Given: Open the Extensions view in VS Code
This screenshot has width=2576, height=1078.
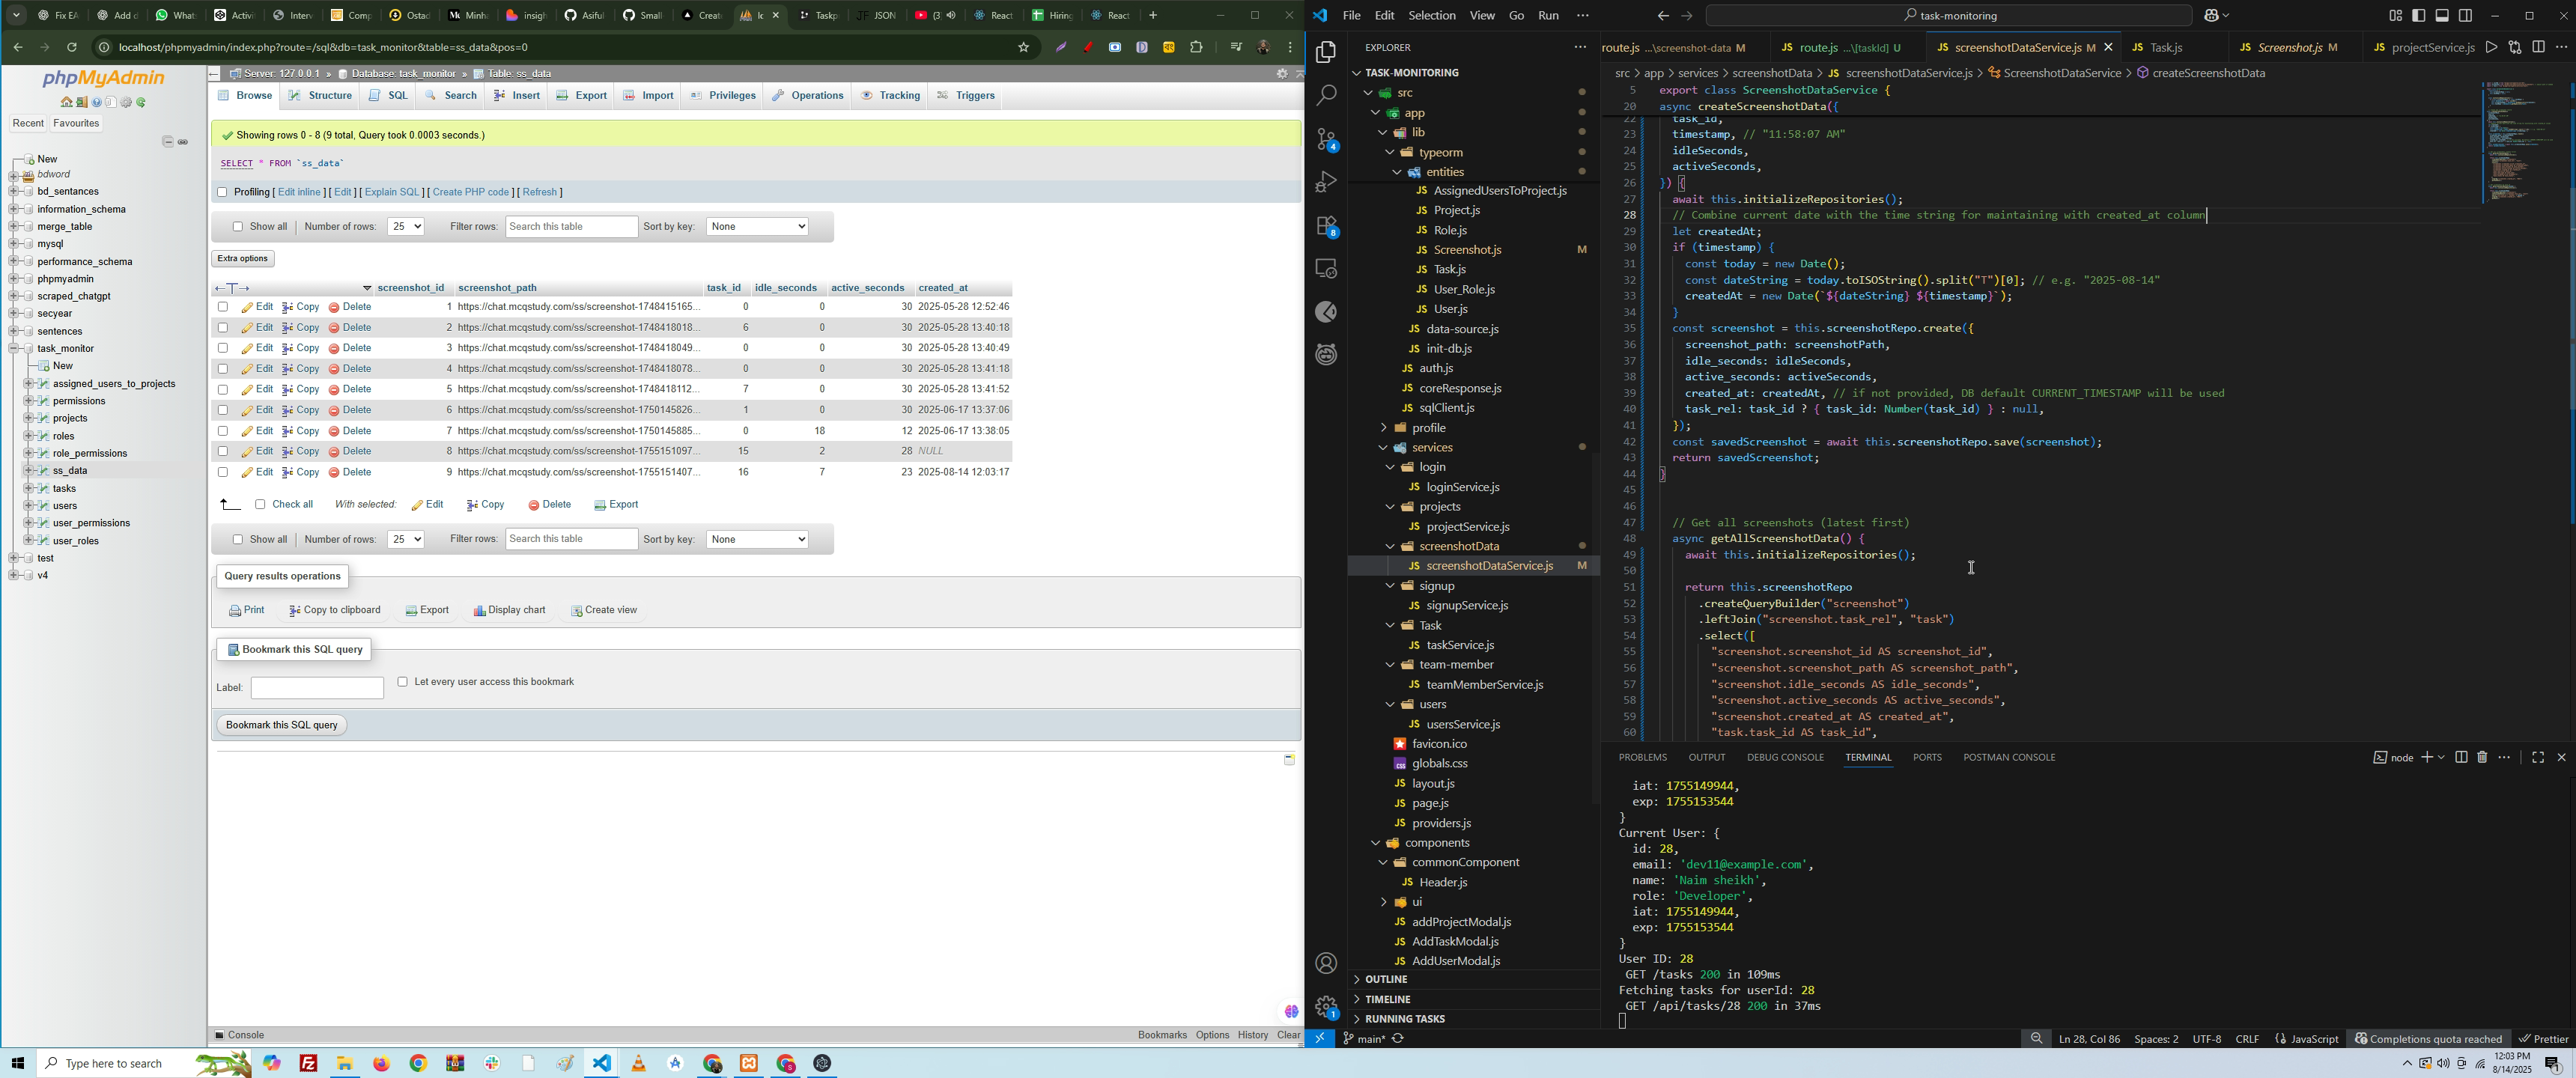Looking at the screenshot, I should pos(1326,226).
